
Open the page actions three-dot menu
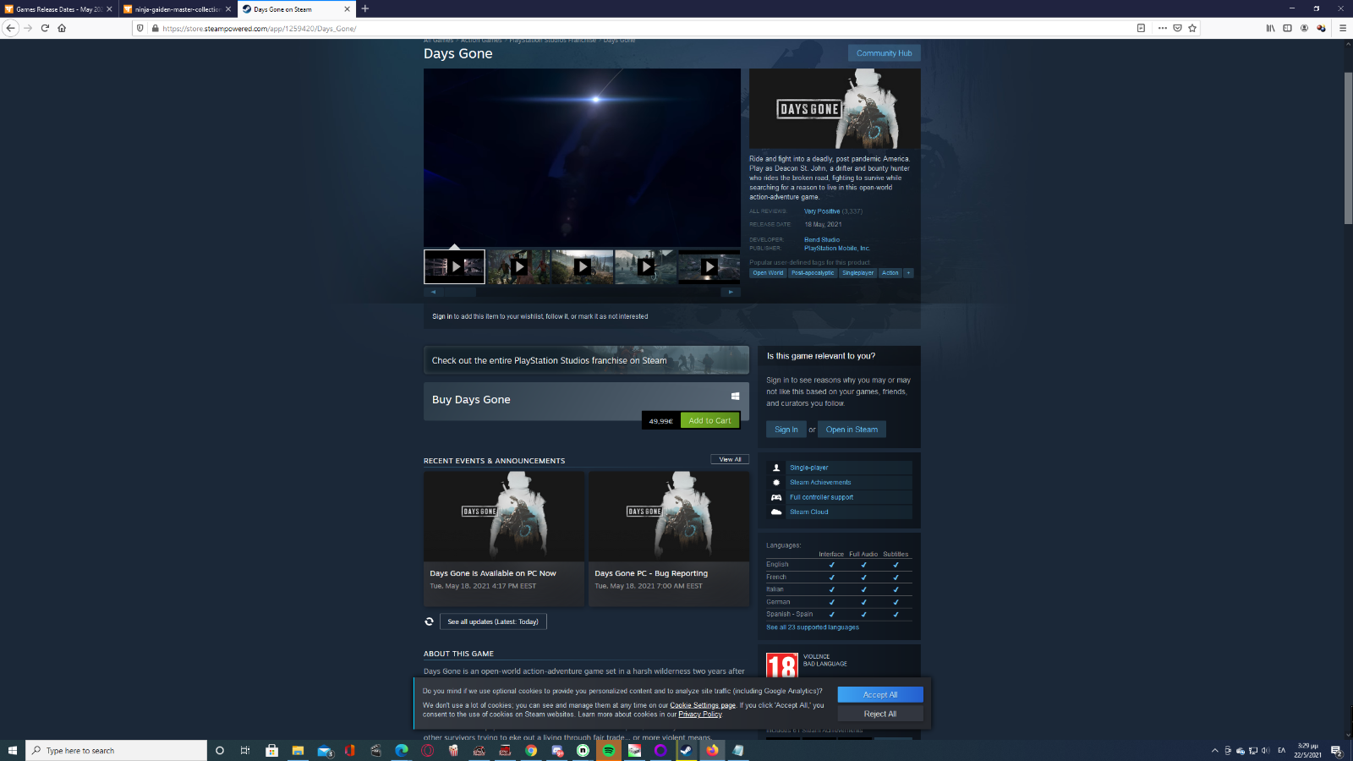pyautogui.click(x=1163, y=28)
